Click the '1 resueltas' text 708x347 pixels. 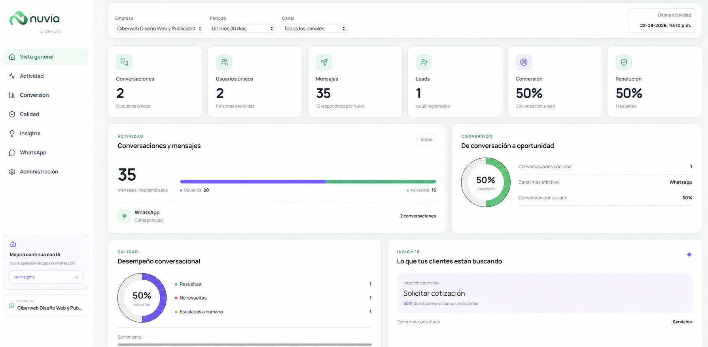coord(626,106)
